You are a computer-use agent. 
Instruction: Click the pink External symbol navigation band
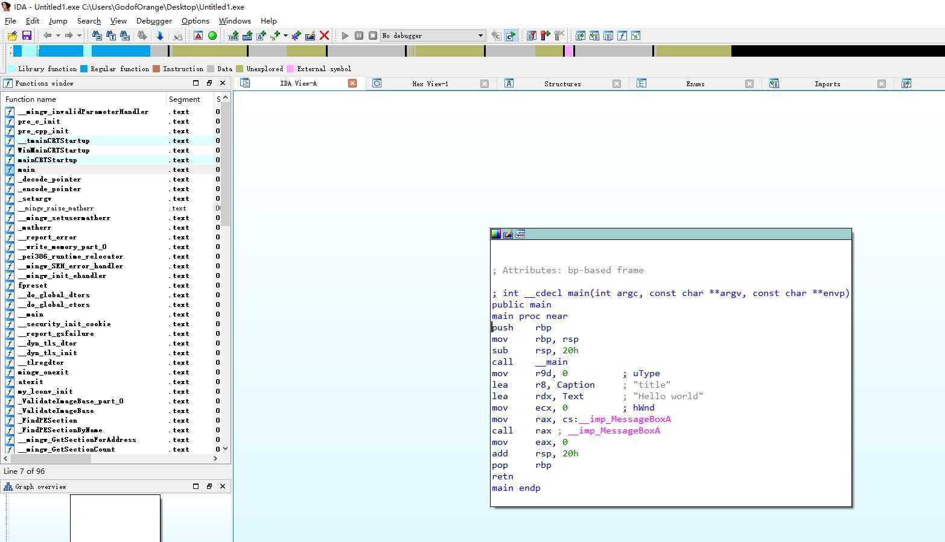(x=569, y=51)
